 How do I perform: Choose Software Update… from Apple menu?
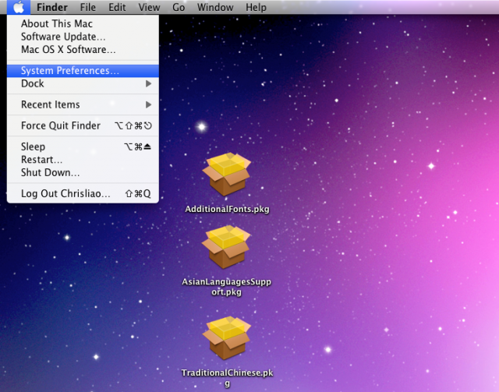tap(83, 37)
